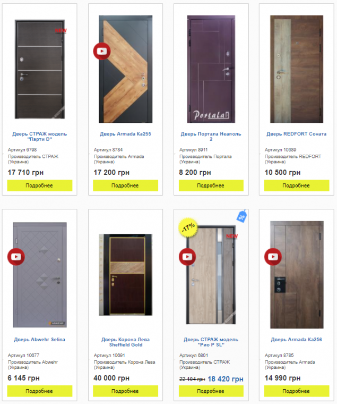This screenshot has height=404, width=337.
Task: Open Дверь Корона Лева Sheffield Gold link
Action: (x=126, y=342)
